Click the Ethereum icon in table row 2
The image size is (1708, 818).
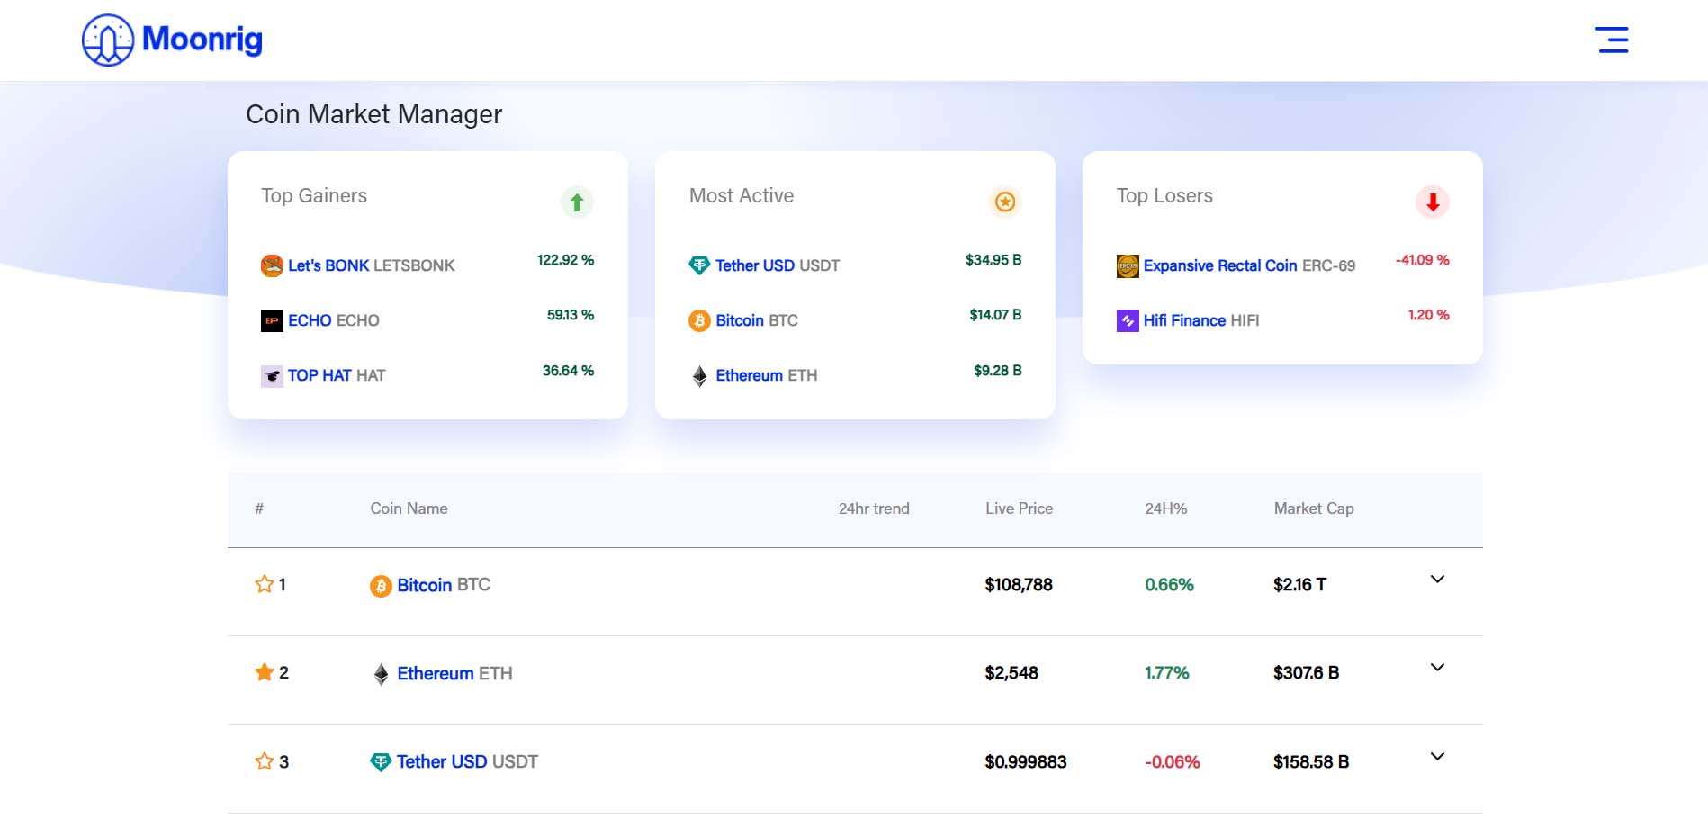[381, 674]
